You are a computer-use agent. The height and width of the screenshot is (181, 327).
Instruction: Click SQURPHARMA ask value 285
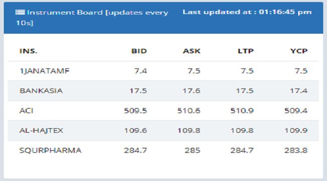click(x=192, y=150)
